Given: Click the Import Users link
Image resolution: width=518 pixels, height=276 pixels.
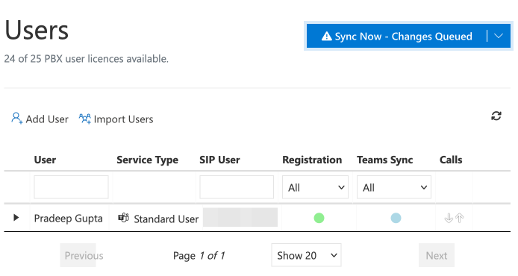Looking at the screenshot, I should tap(116, 119).
